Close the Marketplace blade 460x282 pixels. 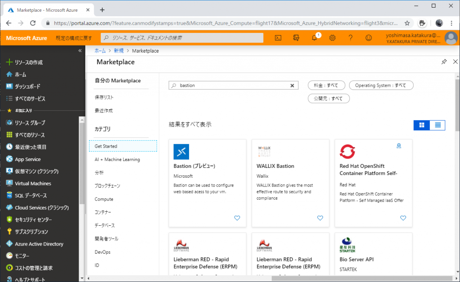(456, 62)
